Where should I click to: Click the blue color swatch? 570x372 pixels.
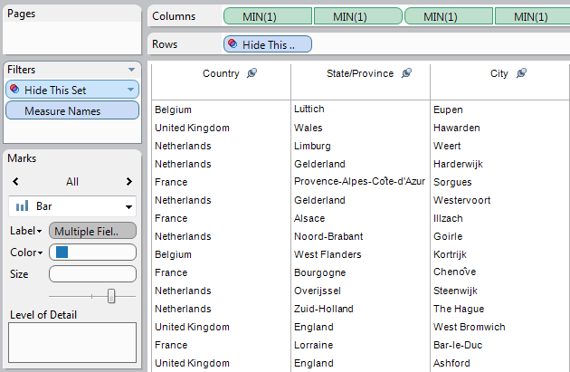[x=62, y=253]
